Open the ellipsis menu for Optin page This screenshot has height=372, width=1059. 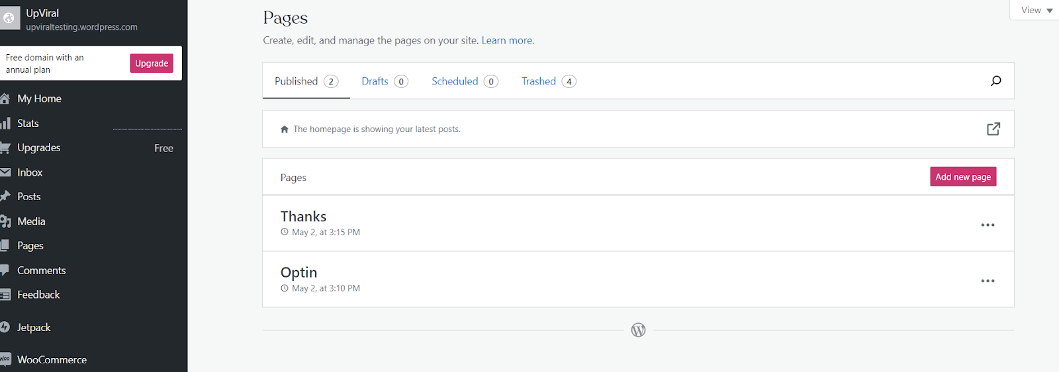(x=988, y=281)
